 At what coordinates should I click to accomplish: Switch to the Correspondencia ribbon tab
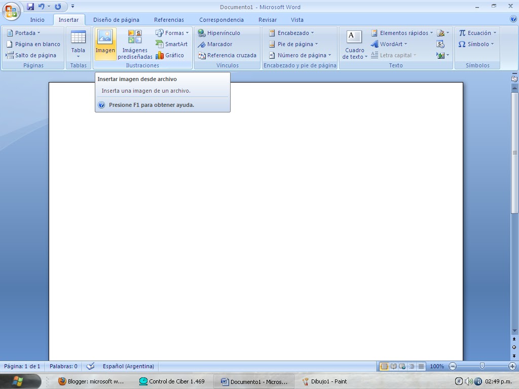221,19
